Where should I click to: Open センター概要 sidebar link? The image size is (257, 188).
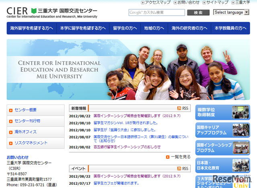click(26, 110)
